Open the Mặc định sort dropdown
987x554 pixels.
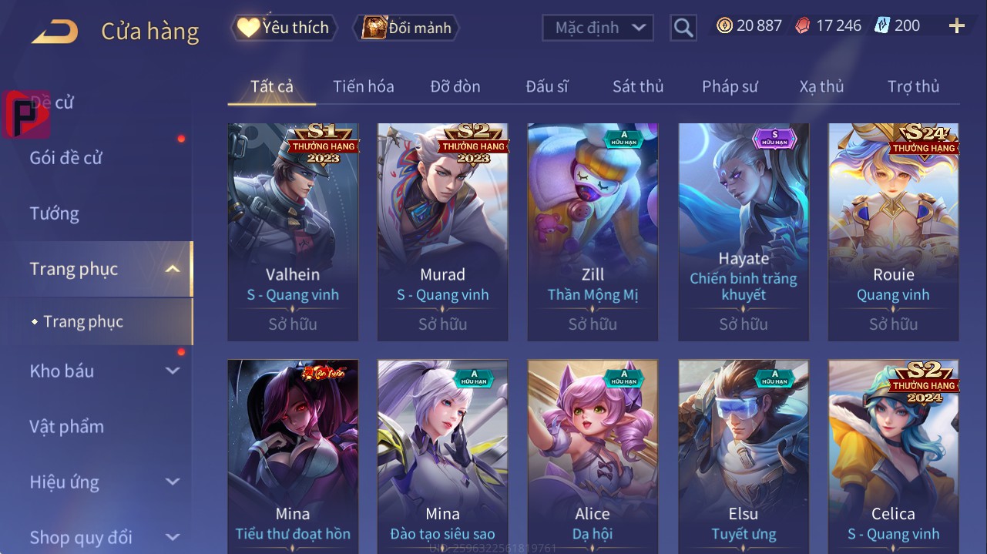(598, 28)
